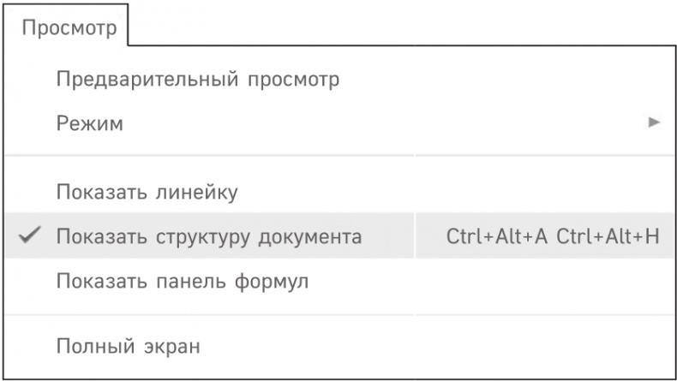Open the Режим mode submenu
677x381 pixels.
[x=90, y=123]
